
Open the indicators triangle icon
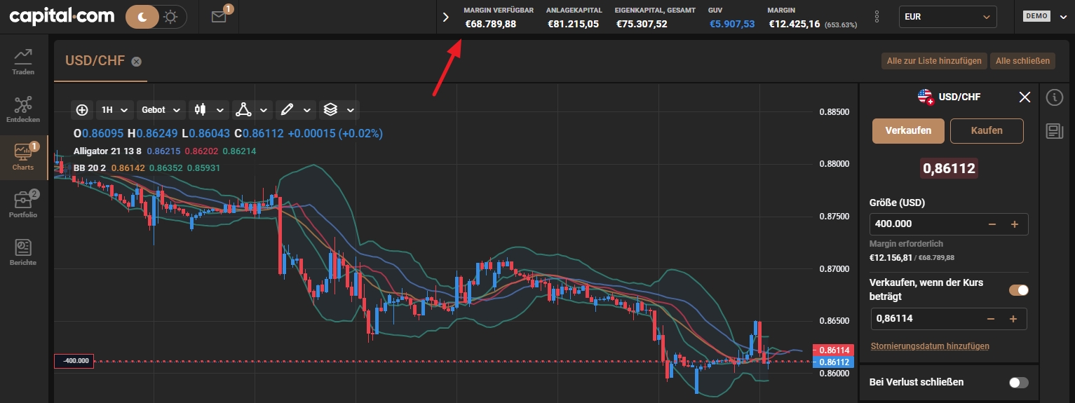243,110
